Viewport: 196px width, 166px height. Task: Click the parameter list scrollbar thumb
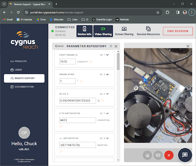[118, 61]
